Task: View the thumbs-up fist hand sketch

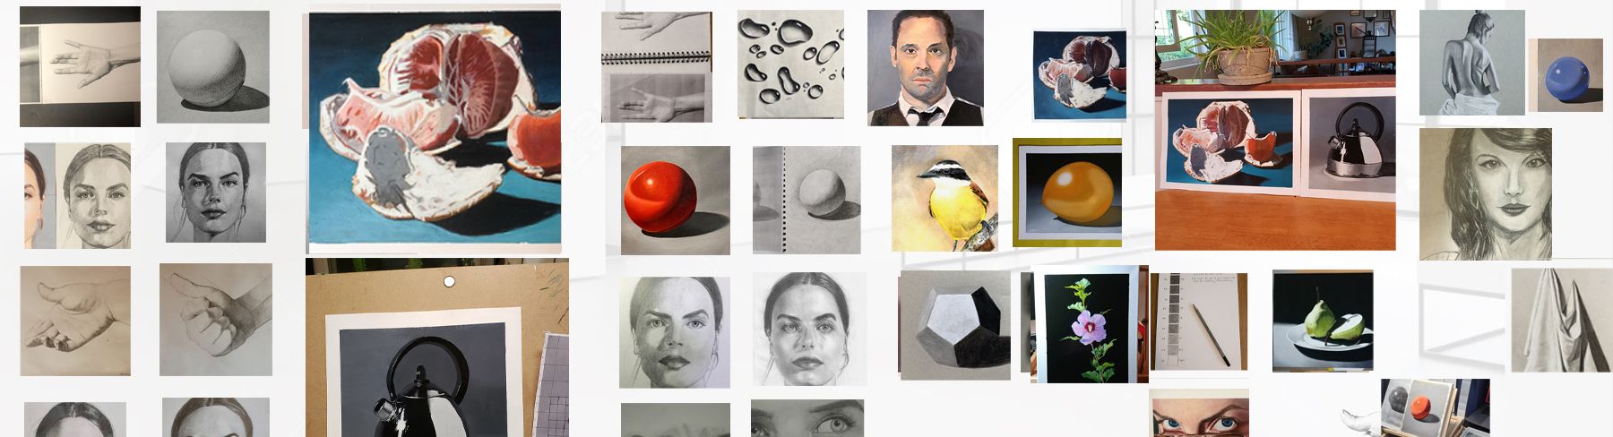Action: coord(216,320)
